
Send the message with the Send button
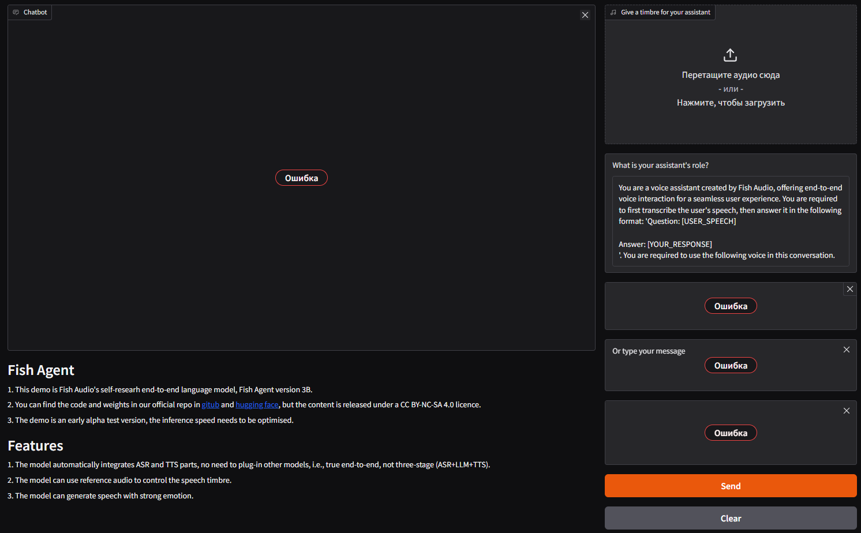(x=731, y=486)
